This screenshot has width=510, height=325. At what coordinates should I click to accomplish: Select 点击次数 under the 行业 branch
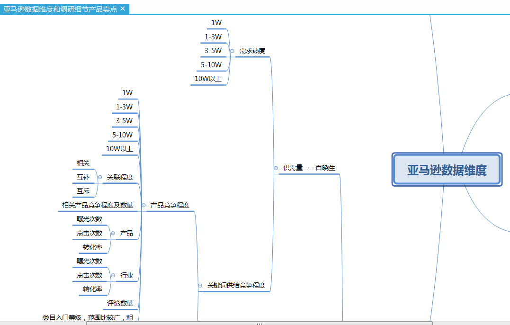click(x=89, y=276)
